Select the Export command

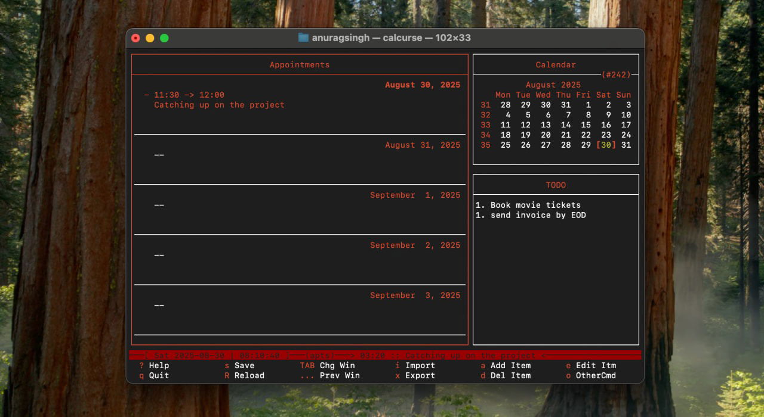coord(420,376)
